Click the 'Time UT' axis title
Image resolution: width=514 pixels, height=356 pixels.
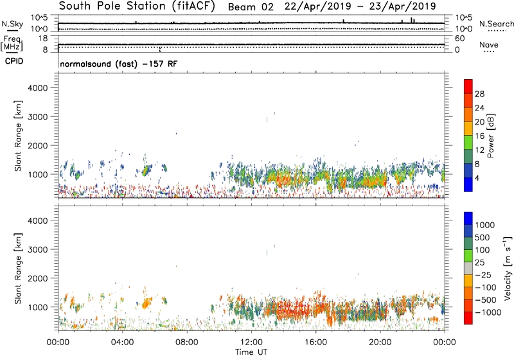tap(251, 352)
